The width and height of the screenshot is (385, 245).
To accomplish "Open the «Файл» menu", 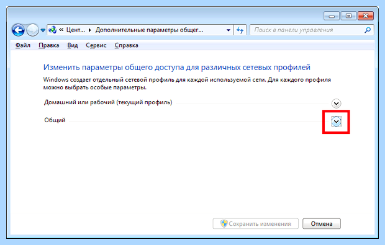I will click(23, 45).
